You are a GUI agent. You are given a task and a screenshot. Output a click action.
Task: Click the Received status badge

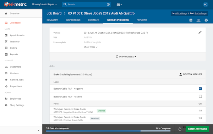[x=95, y=118]
